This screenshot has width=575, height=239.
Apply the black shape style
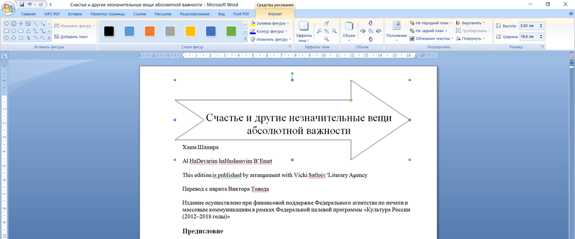click(109, 31)
